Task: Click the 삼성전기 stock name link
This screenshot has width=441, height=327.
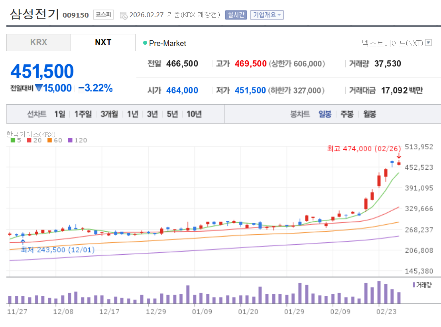Action: pos(34,14)
